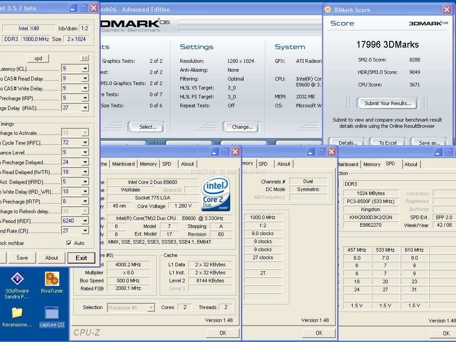Submit Your Results in 3DMark Score
Viewport: 456px width, 342px height.
pyautogui.click(x=387, y=103)
